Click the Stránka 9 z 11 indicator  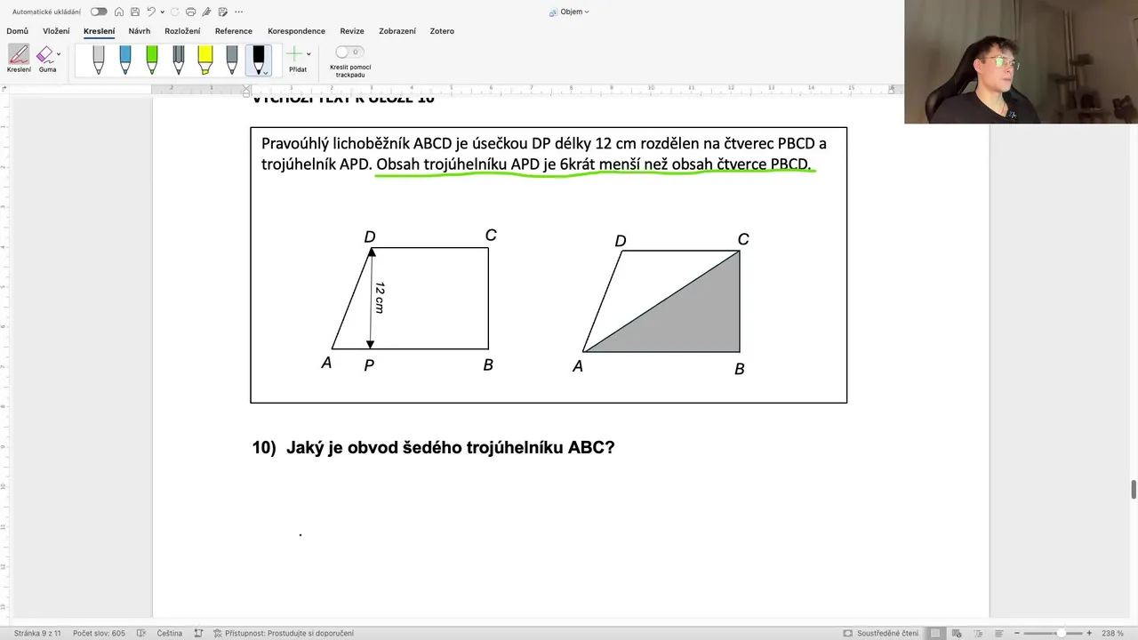(37, 633)
